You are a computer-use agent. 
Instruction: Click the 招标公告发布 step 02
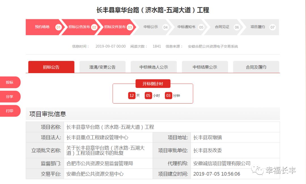click(80, 27)
